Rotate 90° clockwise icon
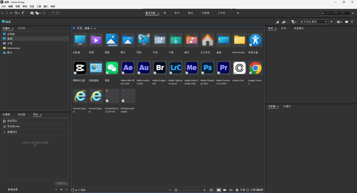Image resolution: width=357 pixels, height=193 pixels. coord(58,13)
